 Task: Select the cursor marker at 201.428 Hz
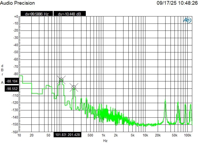click(x=74, y=88)
